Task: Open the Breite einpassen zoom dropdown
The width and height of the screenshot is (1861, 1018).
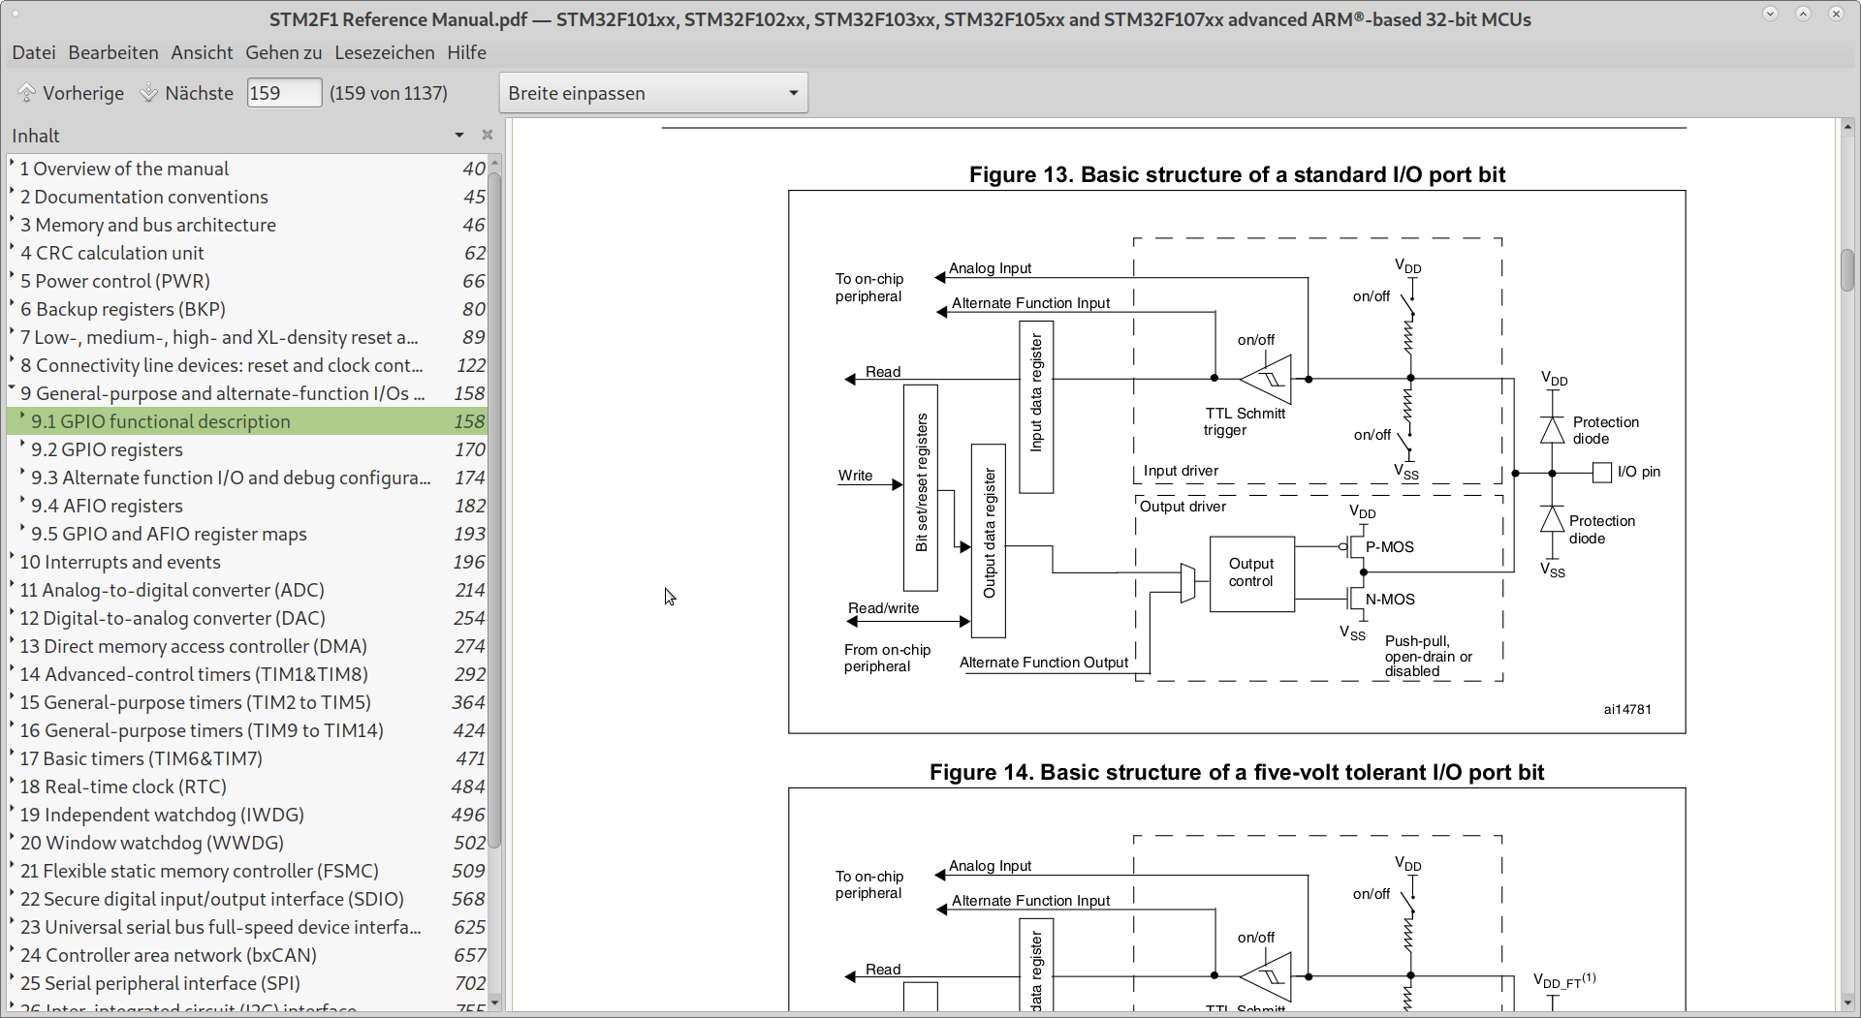Action: click(x=653, y=93)
